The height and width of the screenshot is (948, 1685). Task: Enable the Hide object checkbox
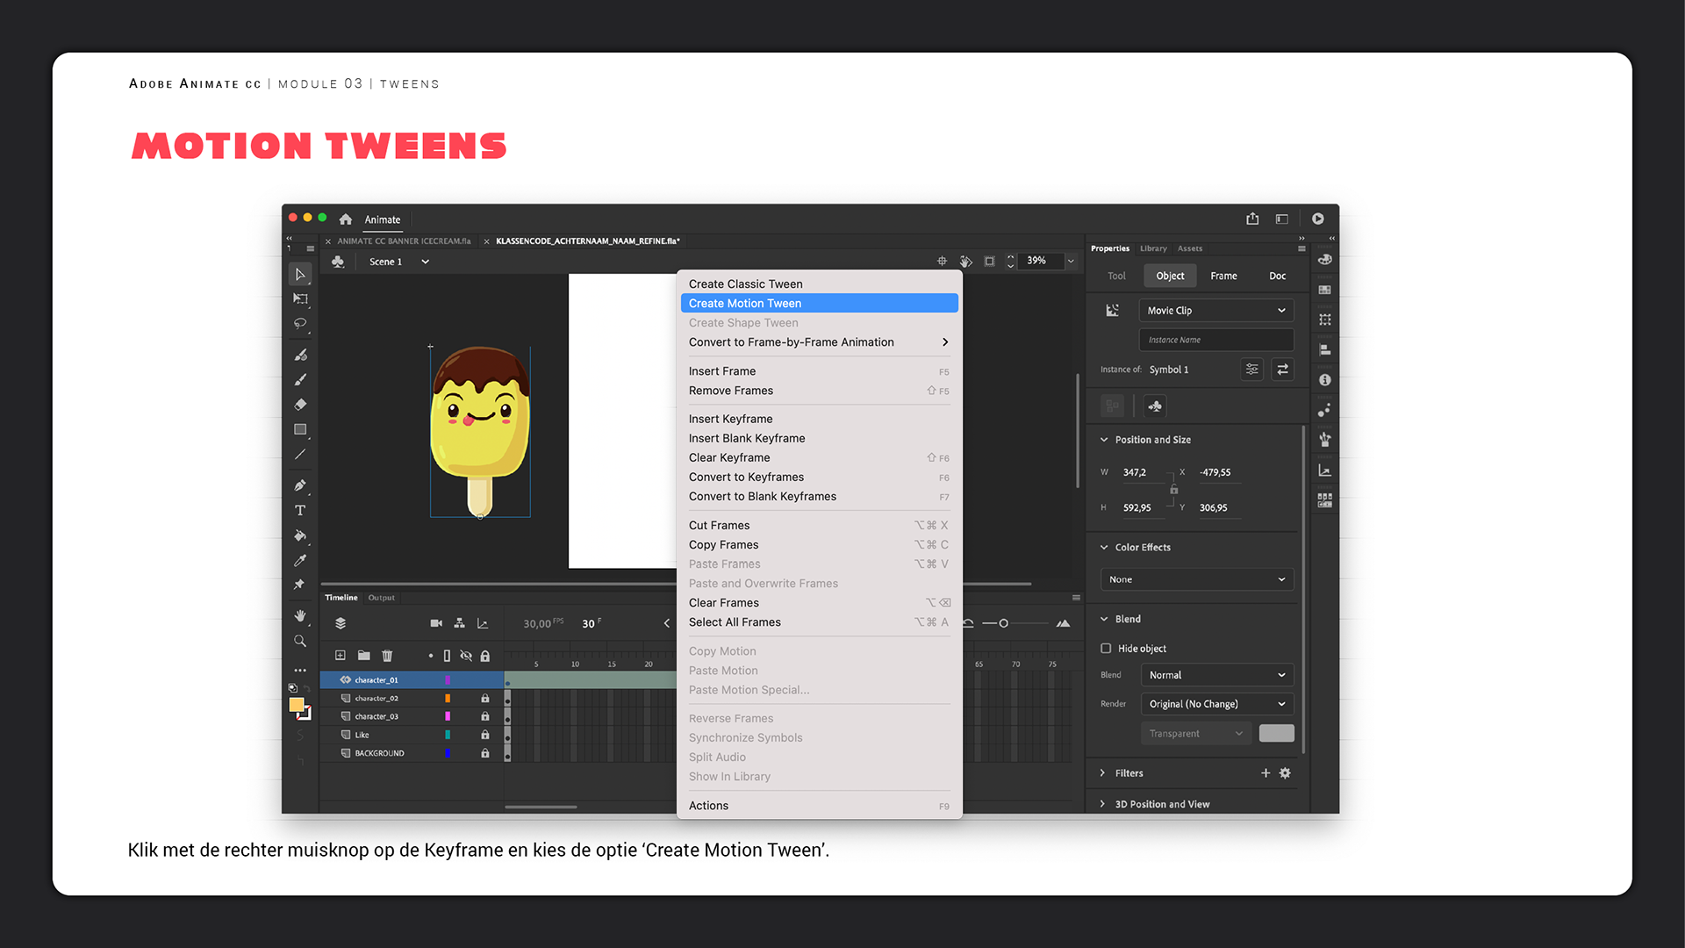click(1106, 649)
